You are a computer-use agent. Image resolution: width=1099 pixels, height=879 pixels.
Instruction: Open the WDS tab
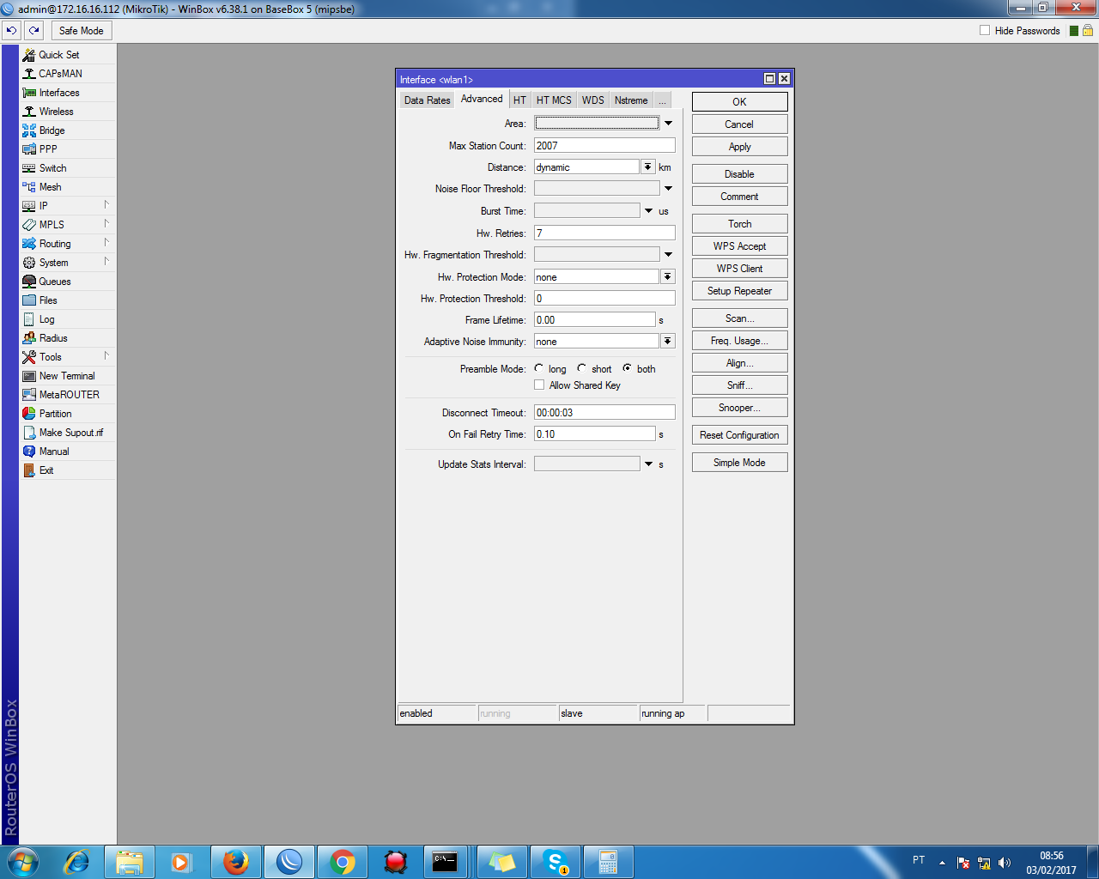click(x=592, y=100)
